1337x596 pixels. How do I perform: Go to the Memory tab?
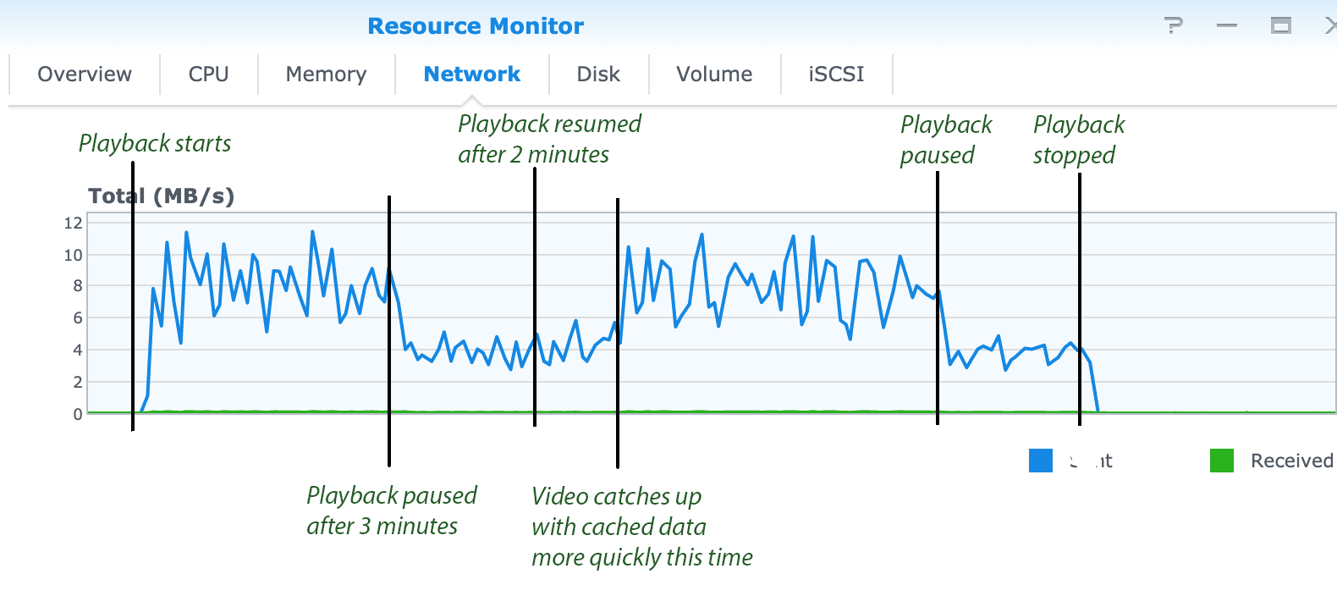(x=326, y=74)
